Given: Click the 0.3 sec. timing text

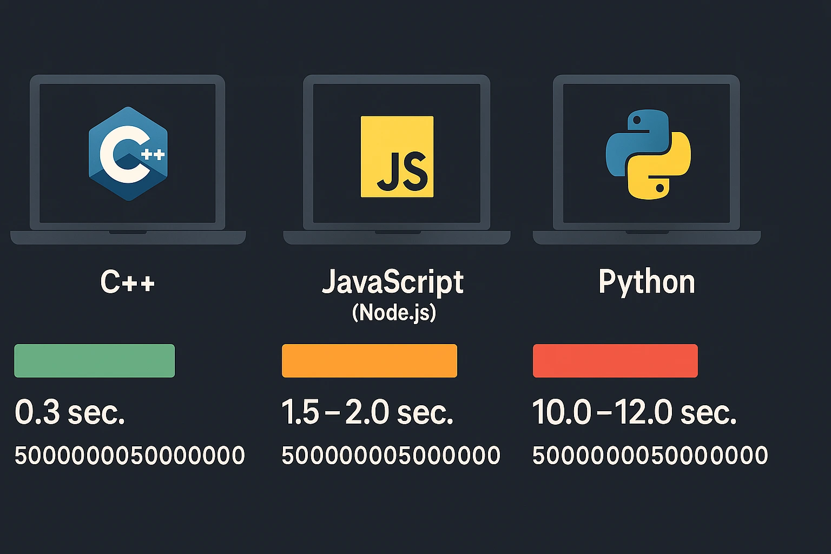Looking at the screenshot, I should tap(70, 412).
